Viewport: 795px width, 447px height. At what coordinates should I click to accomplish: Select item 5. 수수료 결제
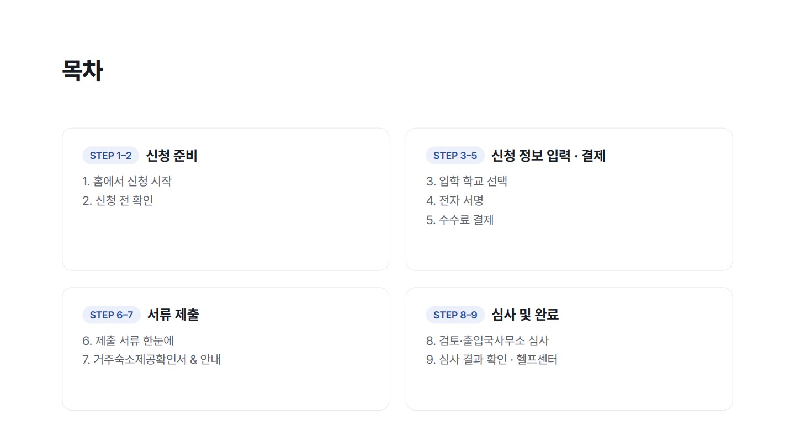point(460,220)
